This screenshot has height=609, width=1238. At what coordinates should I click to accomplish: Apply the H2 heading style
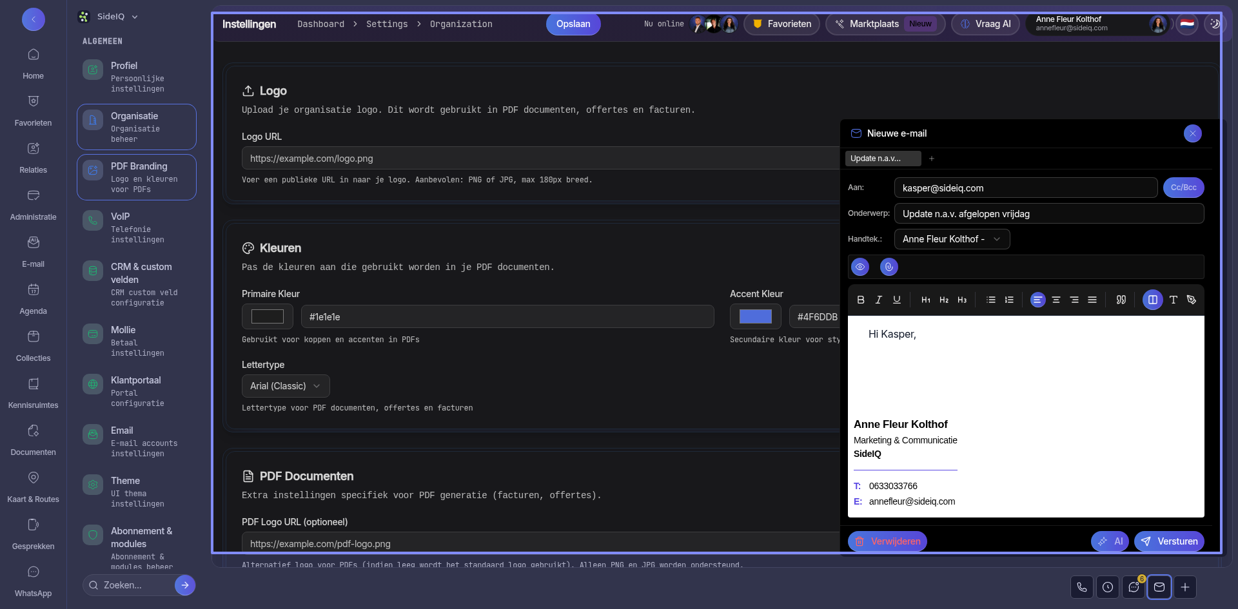(x=943, y=300)
